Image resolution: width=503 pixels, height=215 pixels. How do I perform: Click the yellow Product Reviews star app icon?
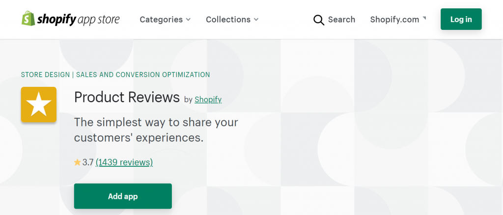(x=39, y=105)
